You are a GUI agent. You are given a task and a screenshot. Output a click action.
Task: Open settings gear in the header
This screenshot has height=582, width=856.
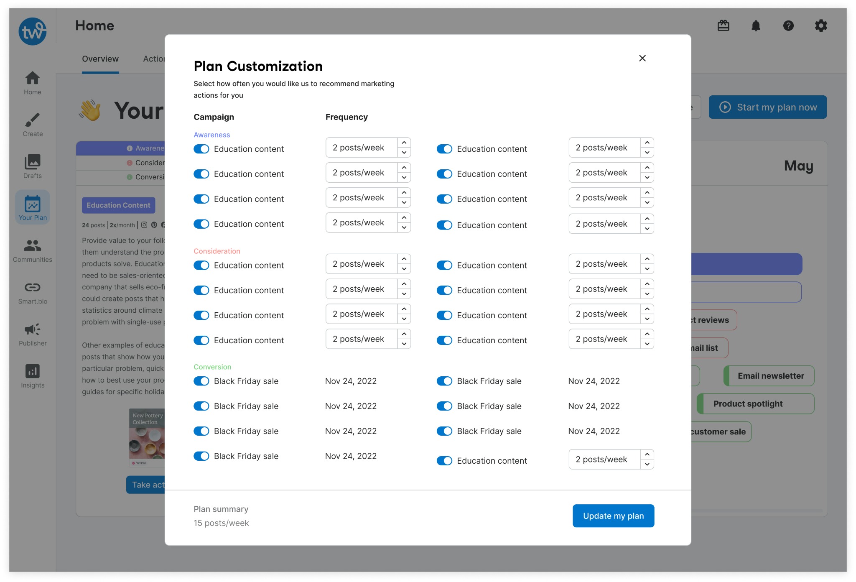point(821,26)
